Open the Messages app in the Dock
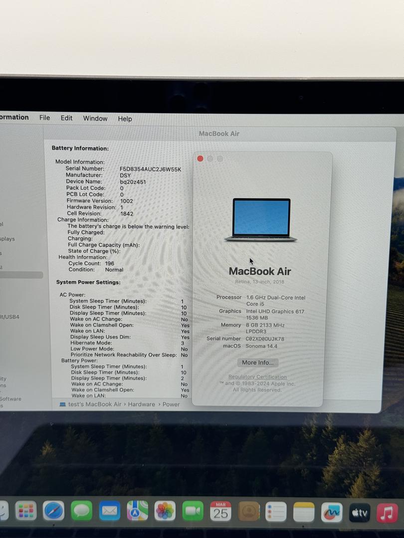 (x=81, y=511)
